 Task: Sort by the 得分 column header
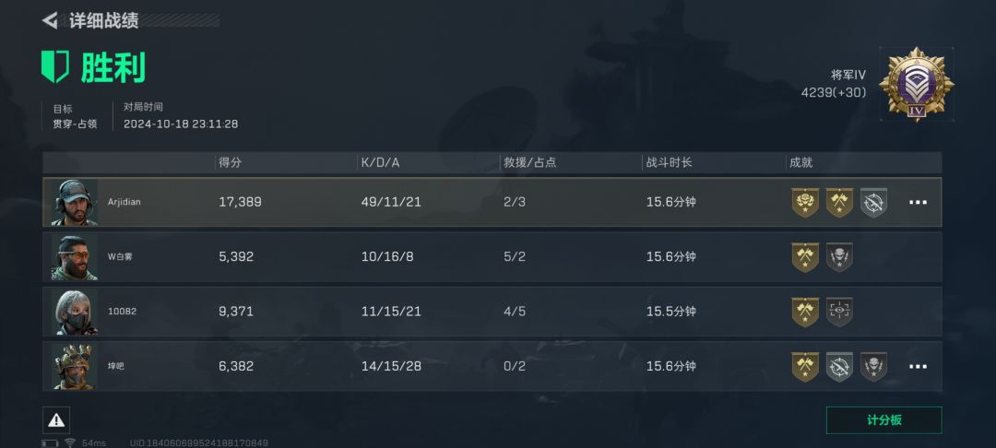click(x=230, y=162)
